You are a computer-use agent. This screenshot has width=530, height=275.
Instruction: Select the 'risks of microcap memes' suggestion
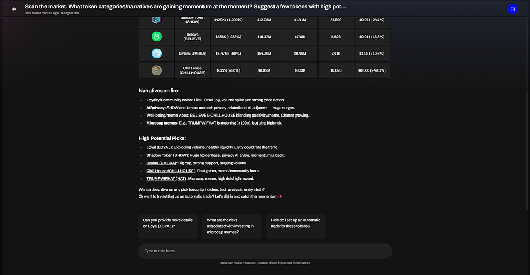tap(232, 226)
